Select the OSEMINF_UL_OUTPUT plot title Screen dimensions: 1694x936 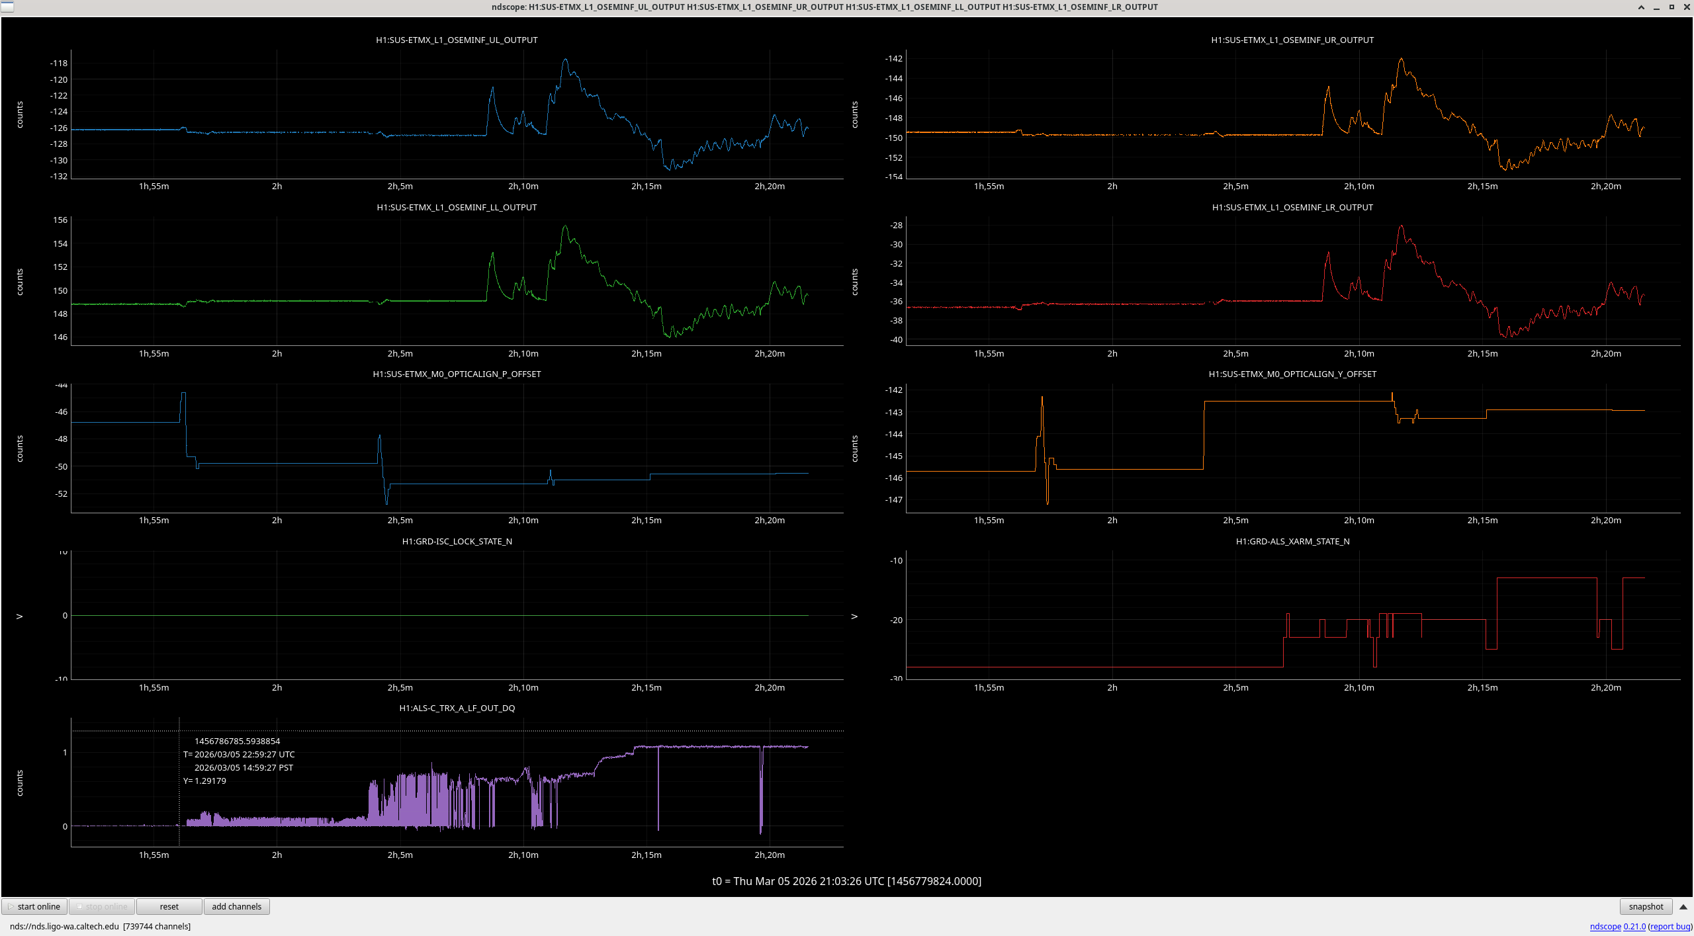click(457, 40)
